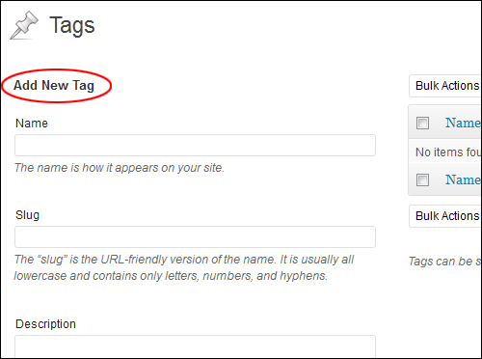Focus the Name text field

pos(195,146)
